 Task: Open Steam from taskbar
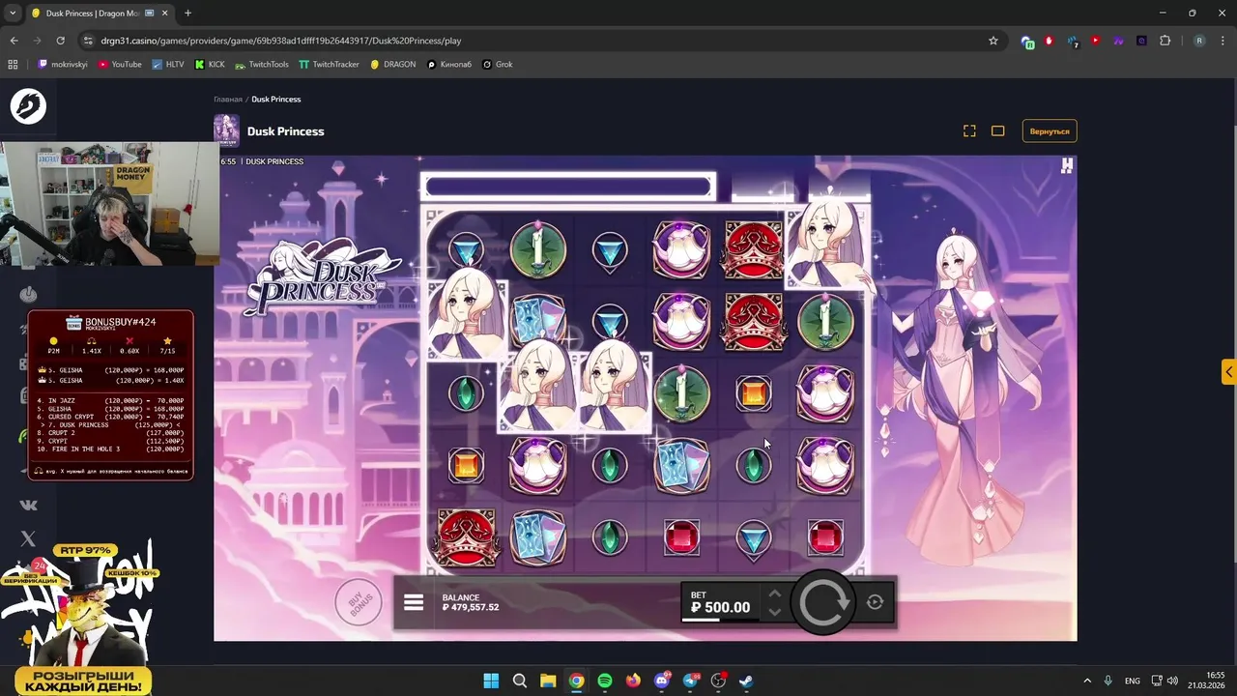(x=747, y=681)
